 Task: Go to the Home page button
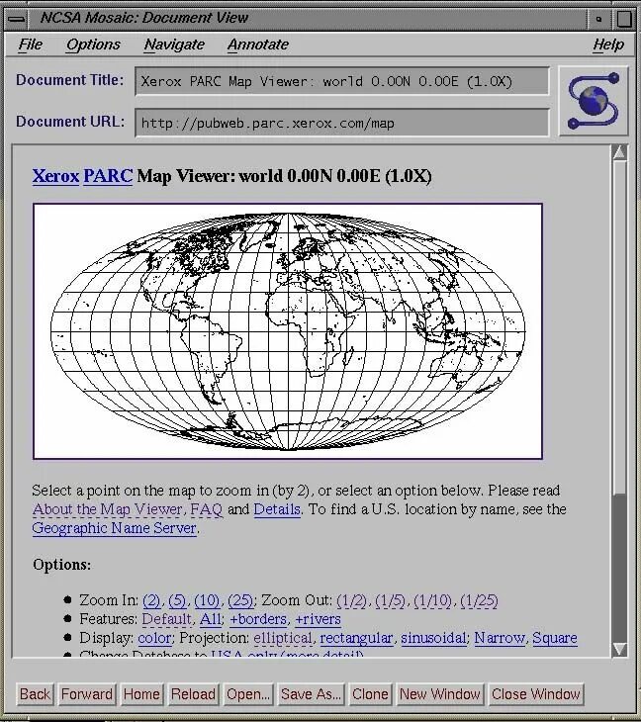point(141,694)
